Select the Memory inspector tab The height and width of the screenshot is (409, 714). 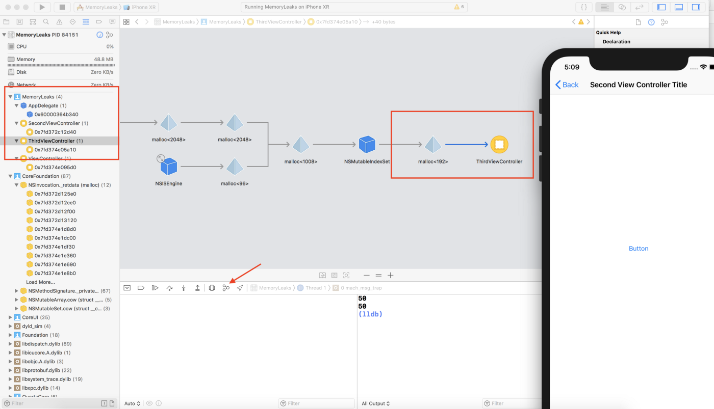tap(665, 22)
